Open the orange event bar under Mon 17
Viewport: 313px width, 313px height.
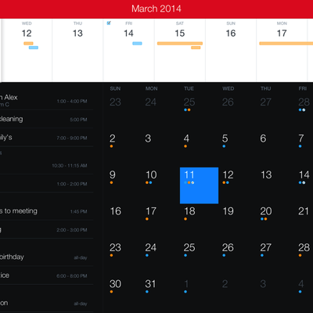point(286,43)
